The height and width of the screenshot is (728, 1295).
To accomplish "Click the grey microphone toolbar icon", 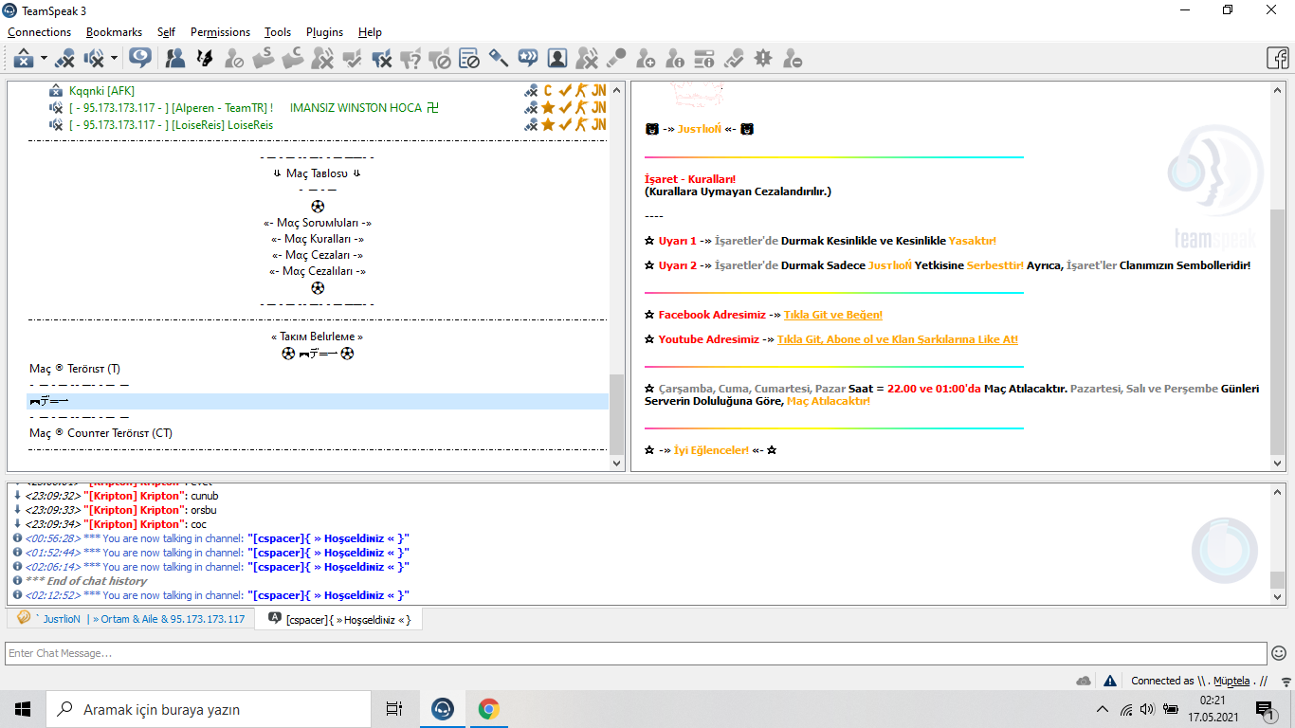I will click(616, 59).
